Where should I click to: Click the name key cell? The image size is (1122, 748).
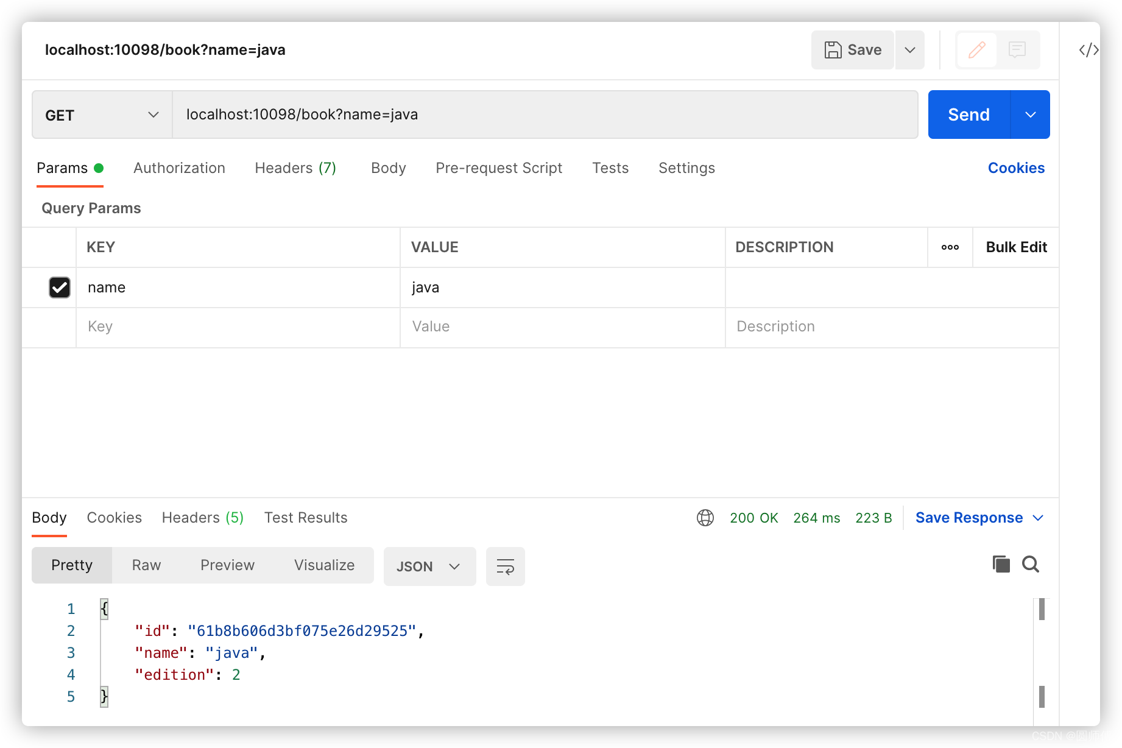238,288
